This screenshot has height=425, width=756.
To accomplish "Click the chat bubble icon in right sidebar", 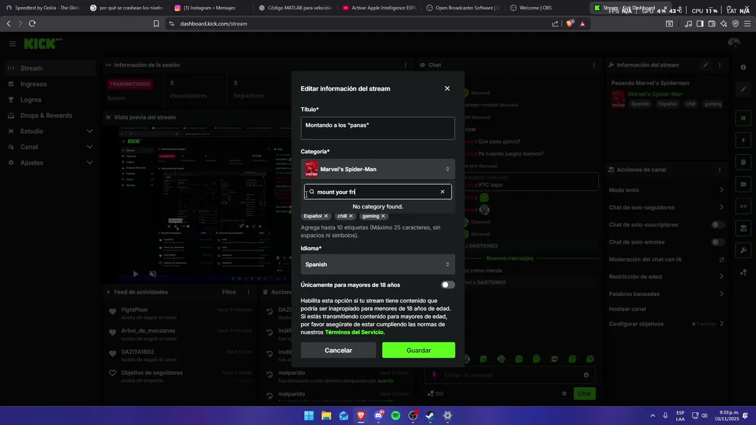I will tap(744, 184).
